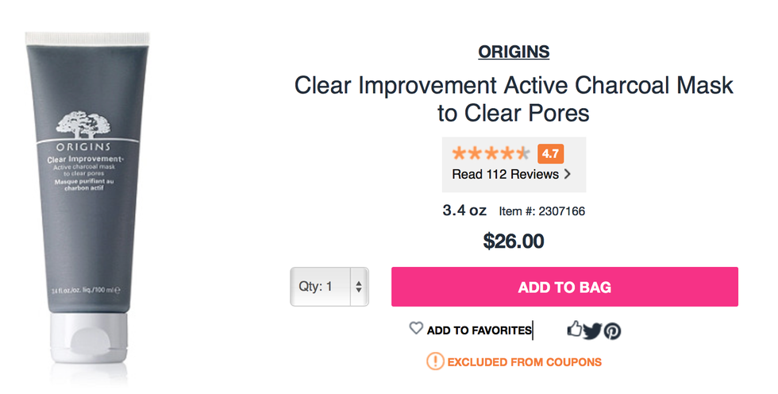The height and width of the screenshot is (394, 778).
Task: Click the heart icon beside Add to Favorites
Action: click(416, 328)
